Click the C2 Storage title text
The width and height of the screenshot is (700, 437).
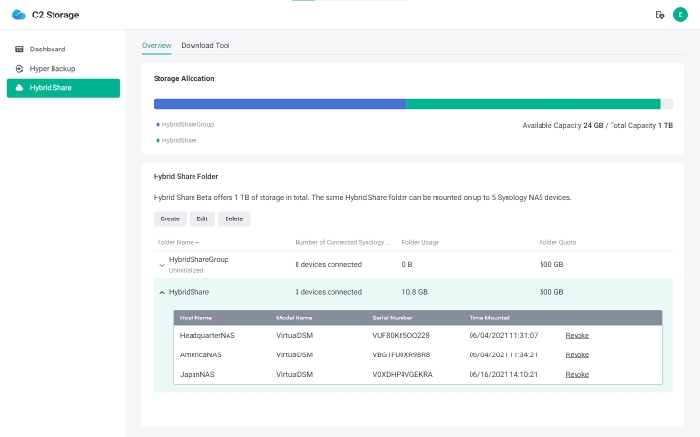pyautogui.click(x=55, y=15)
